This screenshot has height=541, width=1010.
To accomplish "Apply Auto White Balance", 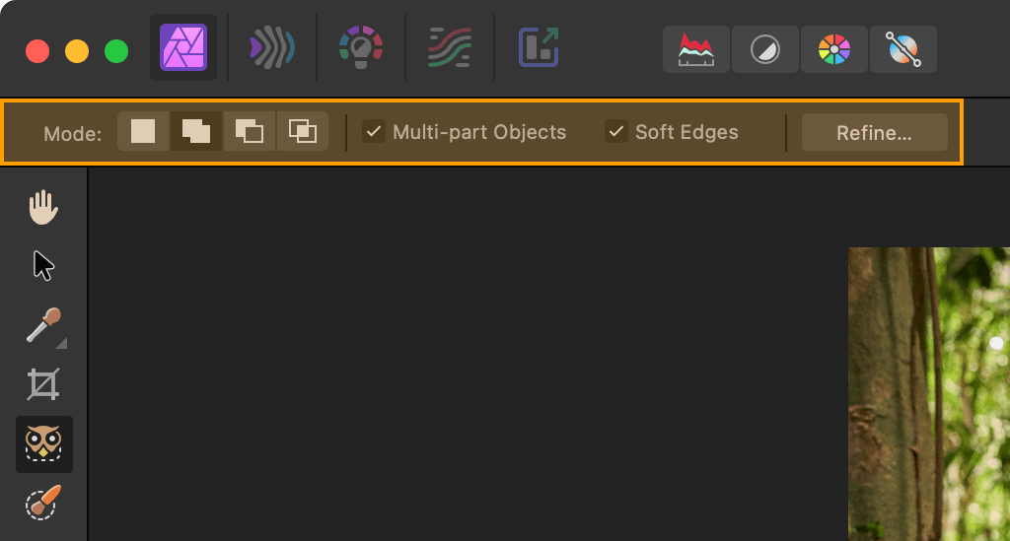I will (903, 49).
